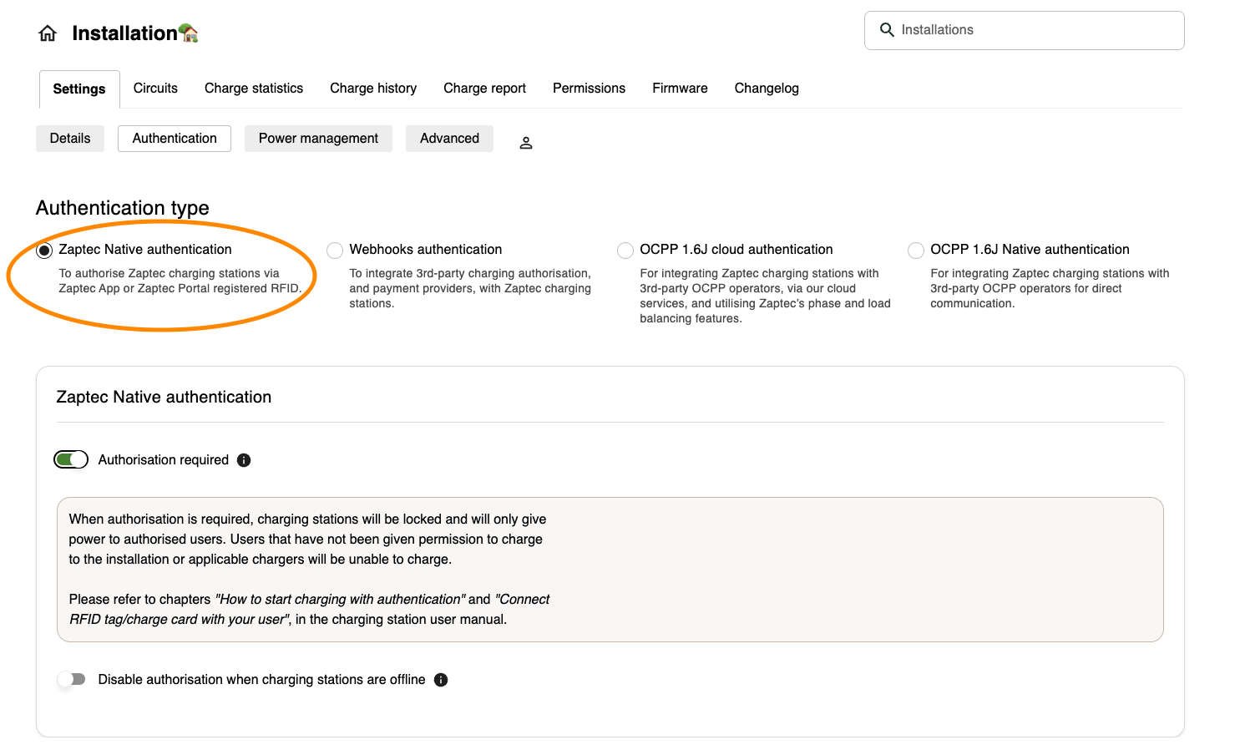
Task: Open the Advanced settings section
Action: (449, 139)
